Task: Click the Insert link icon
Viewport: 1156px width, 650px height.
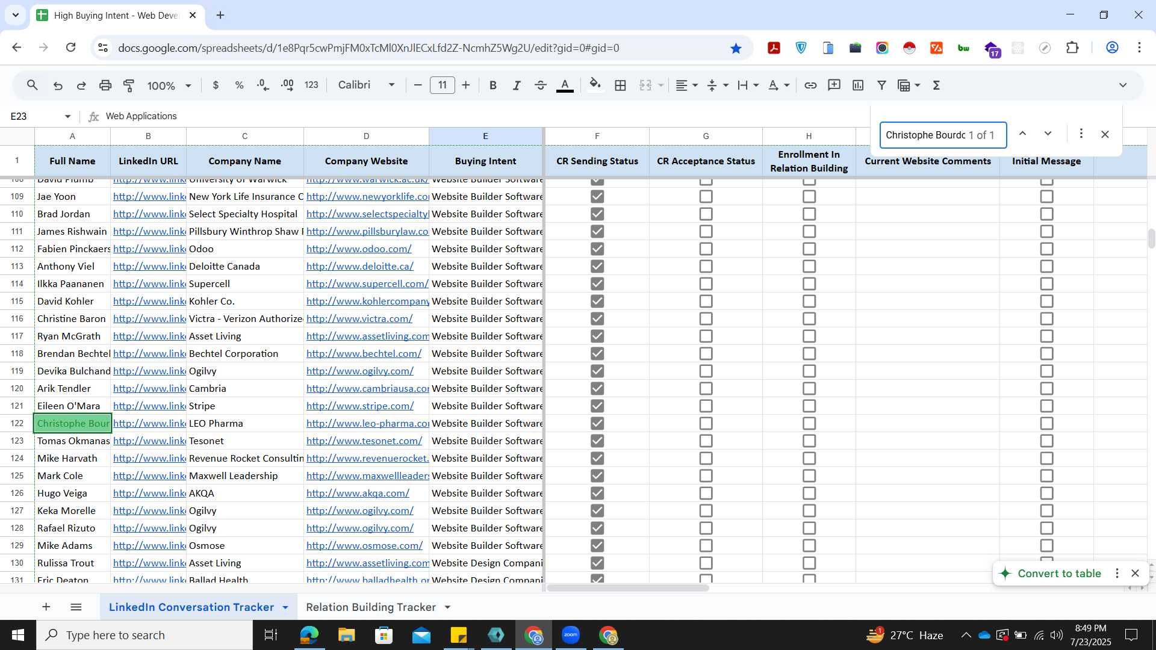Action: (810, 85)
